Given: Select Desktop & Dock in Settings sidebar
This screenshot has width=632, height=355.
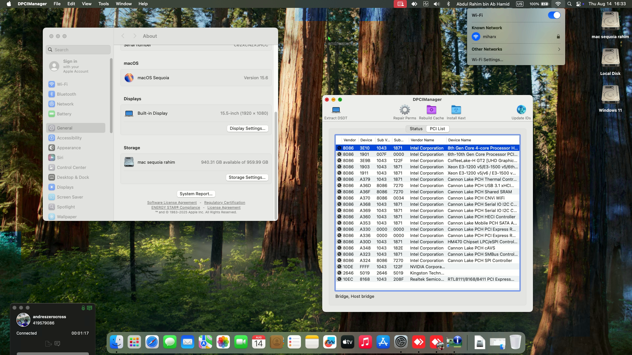Looking at the screenshot, I should (76, 177).
